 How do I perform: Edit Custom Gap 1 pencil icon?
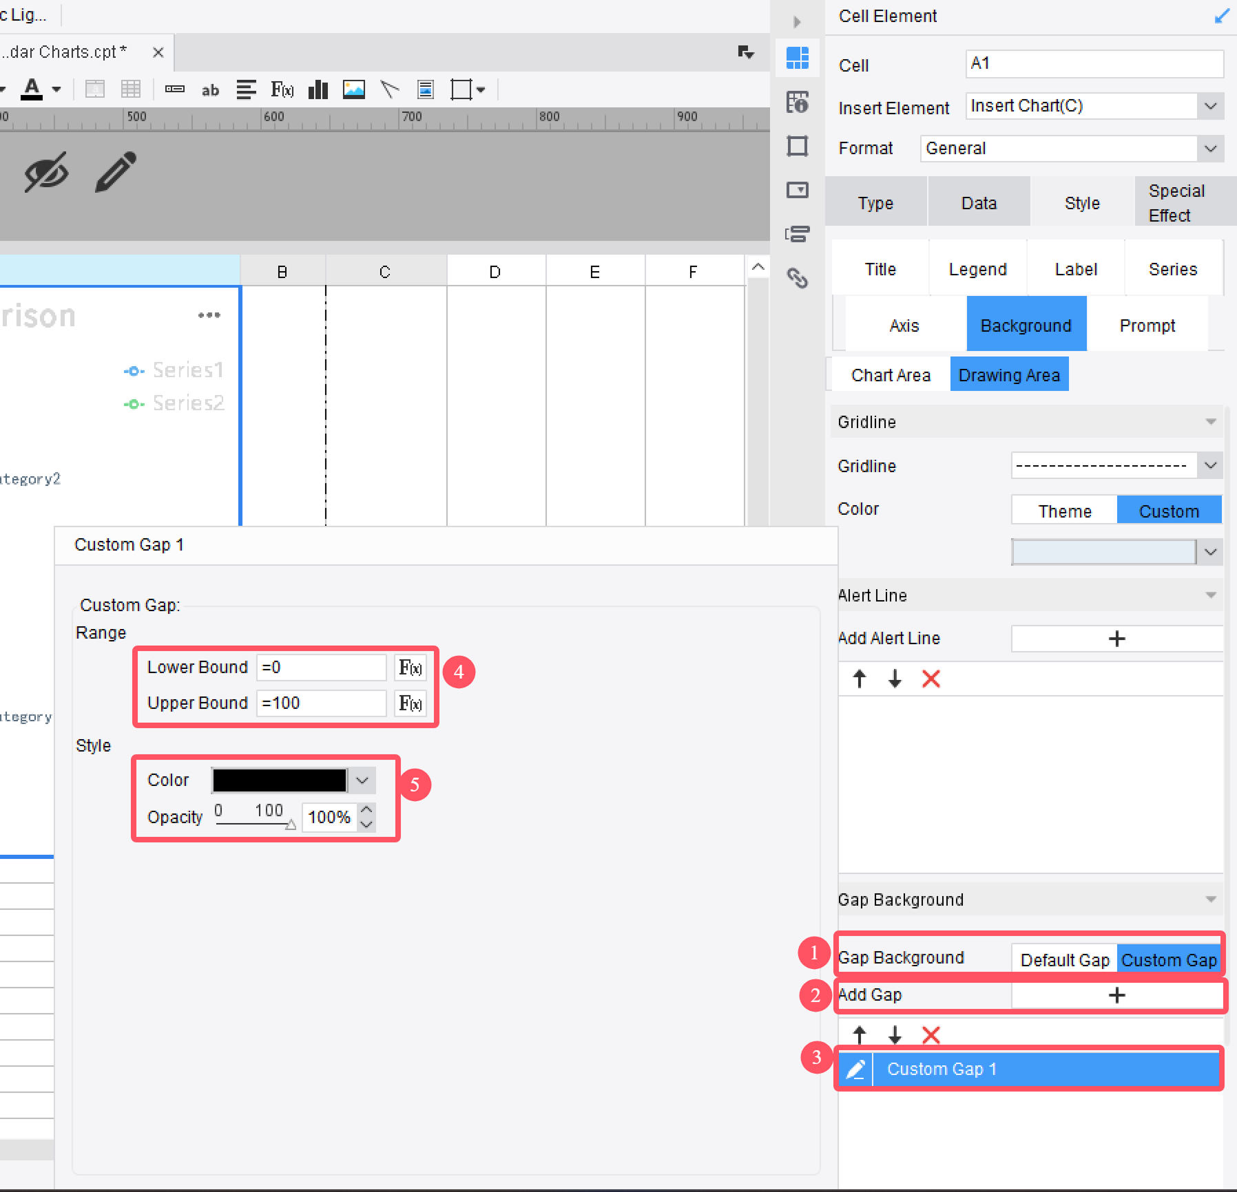tap(855, 1069)
